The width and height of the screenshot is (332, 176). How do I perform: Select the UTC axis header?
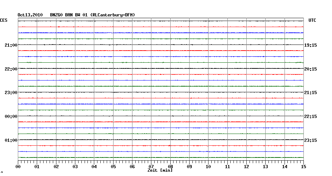click(312, 21)
